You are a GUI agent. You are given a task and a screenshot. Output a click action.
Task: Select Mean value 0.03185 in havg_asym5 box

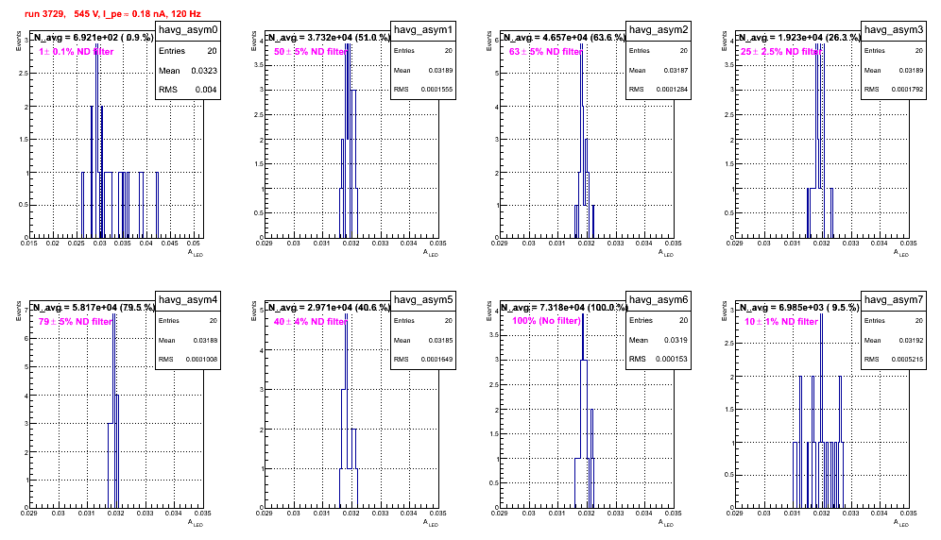440,341
